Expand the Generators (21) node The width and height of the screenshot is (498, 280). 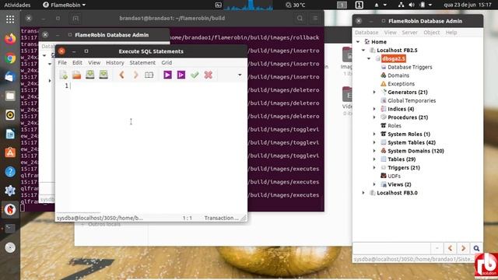click(x=374, y=92)
